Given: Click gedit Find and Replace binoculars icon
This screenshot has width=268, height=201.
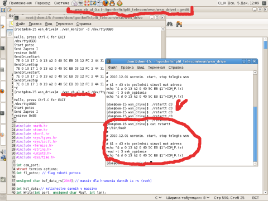Looking at the screenshot, I should [179, 24].
